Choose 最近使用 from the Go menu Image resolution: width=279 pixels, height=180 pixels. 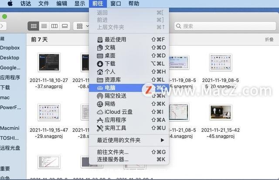[x=129, y=39]
